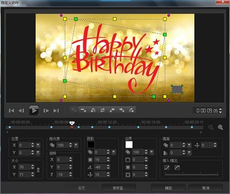Viewport: 230px width, 194px height.
Task: Select the last keyframe near 00:00:25:15
Action: point(192,127)
